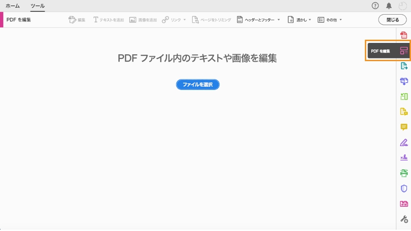411x231 pixels.
Task: Open the purple Combine Files sidebar icon
Action: (x=404, y=81)
